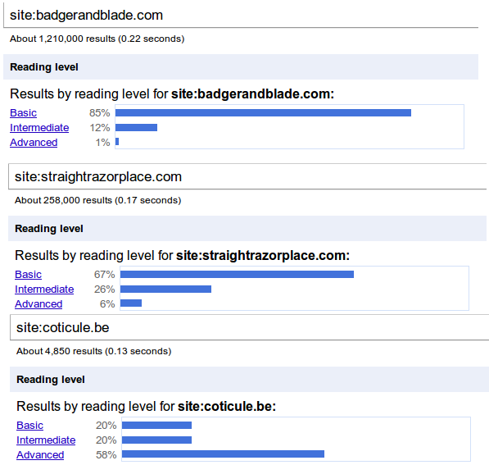Open Advanced results for coticule.be
Screen dimensions: 489x465
pyautogui.click(x=40, y=454)
